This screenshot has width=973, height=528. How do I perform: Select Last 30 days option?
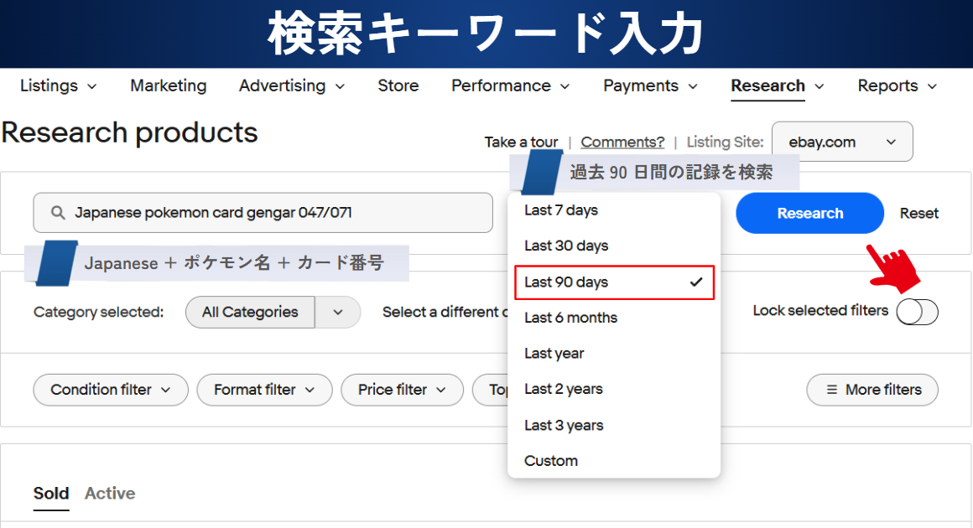(566, 246)
